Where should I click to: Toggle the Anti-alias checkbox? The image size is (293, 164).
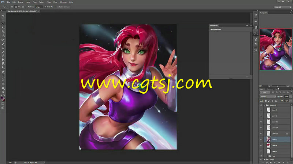tap(45, 7)
